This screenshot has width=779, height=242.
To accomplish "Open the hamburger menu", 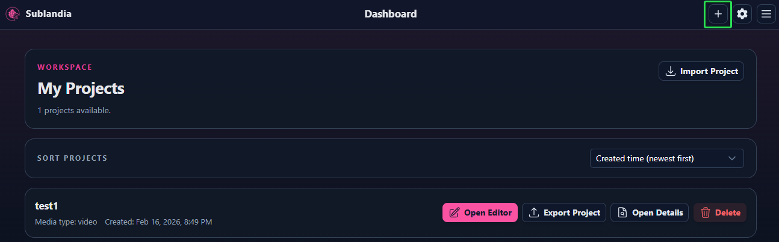I will point(766,14).
